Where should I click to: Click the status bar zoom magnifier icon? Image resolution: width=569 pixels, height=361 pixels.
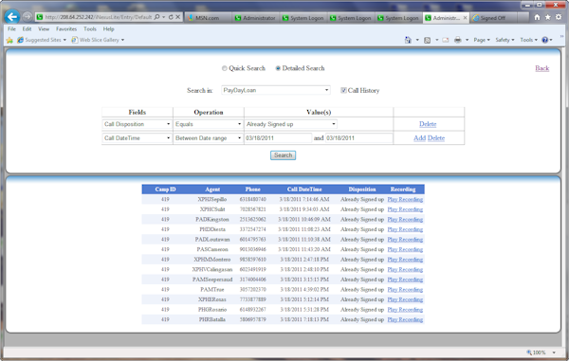[x=529, y=352]
